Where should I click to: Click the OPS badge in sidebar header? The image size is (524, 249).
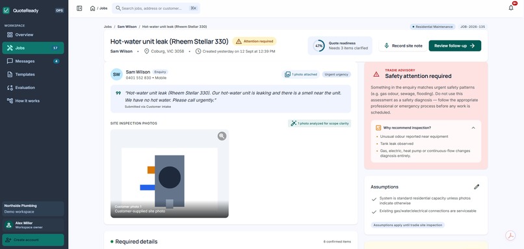(59, 10)
